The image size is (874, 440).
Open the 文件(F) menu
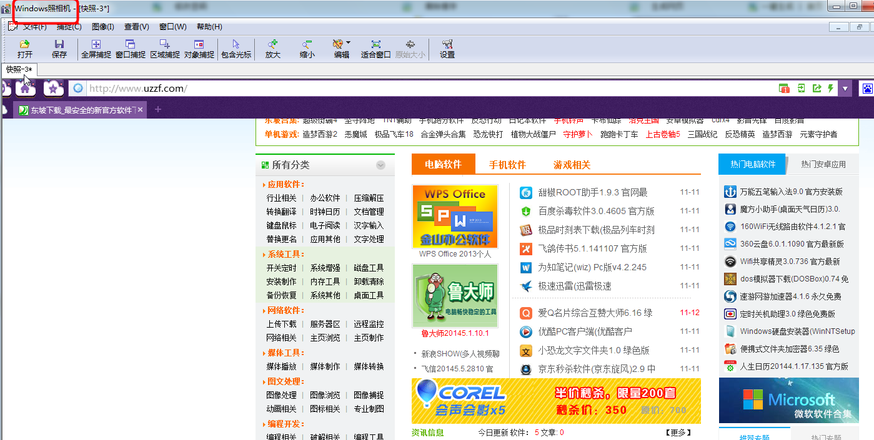[35, 27]
